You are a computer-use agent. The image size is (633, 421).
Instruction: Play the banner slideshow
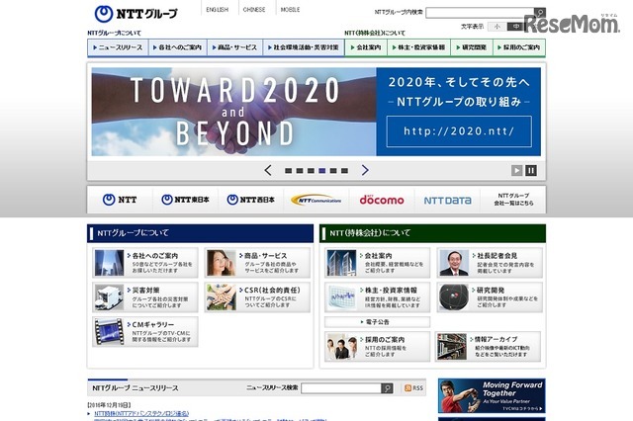(x=516, y=171)
